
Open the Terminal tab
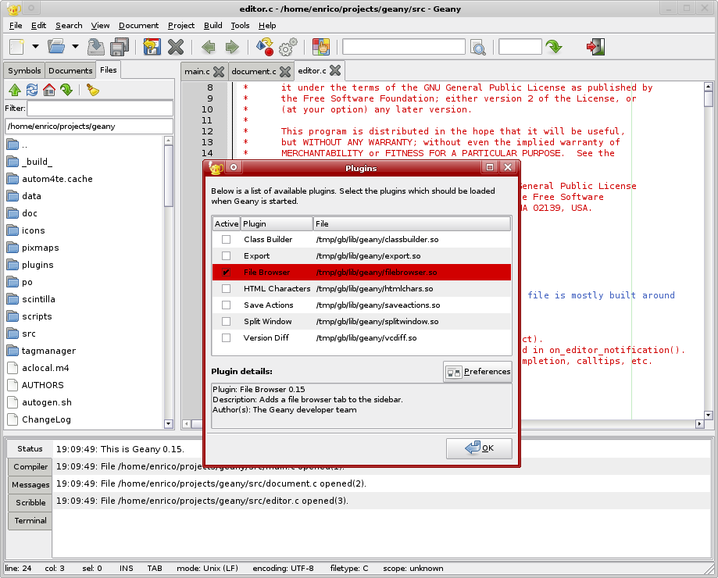pos(30,520)
